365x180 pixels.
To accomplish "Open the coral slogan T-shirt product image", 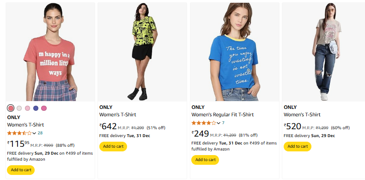I will coord(50,52).
